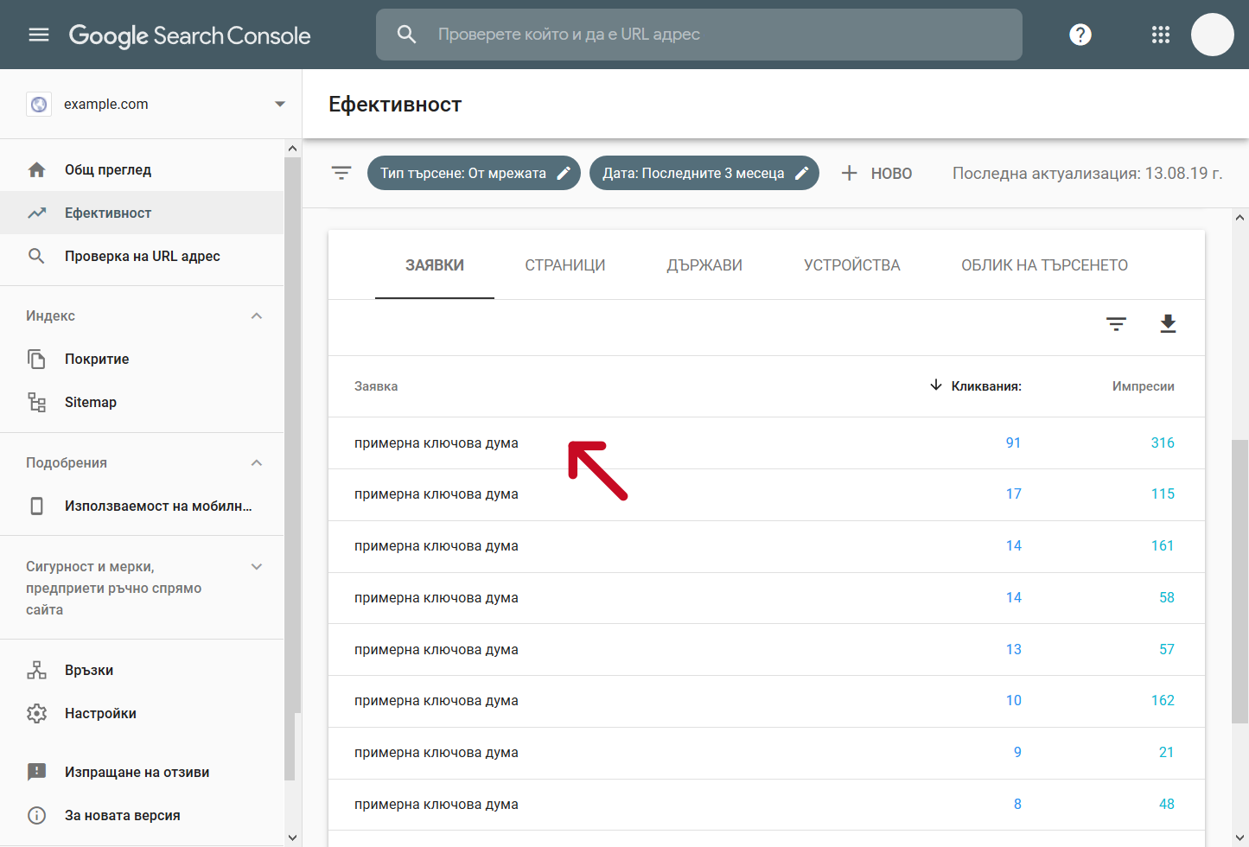
Task: Click the home icon for Общ преглед
Action: click(x=36, y=170)
